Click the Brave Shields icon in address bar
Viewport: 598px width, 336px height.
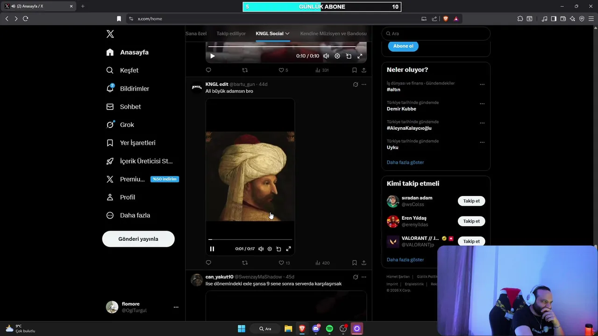click(x=446, y=19)
